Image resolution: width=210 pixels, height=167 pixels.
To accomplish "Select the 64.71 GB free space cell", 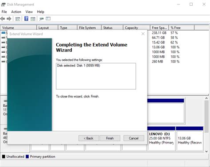I will tap(158, 38).
